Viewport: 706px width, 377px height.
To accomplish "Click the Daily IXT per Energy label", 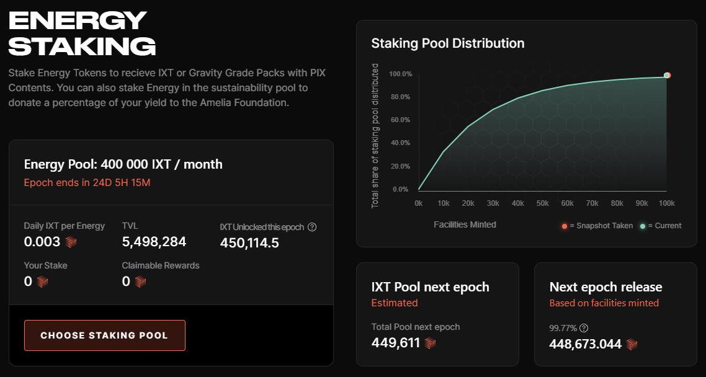I will tap(65, 226).
